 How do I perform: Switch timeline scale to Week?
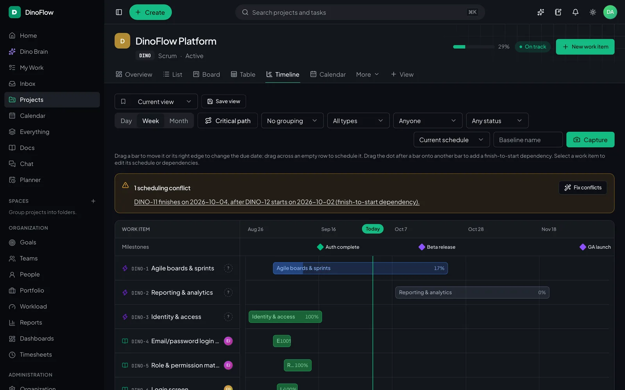coord(150,121)
